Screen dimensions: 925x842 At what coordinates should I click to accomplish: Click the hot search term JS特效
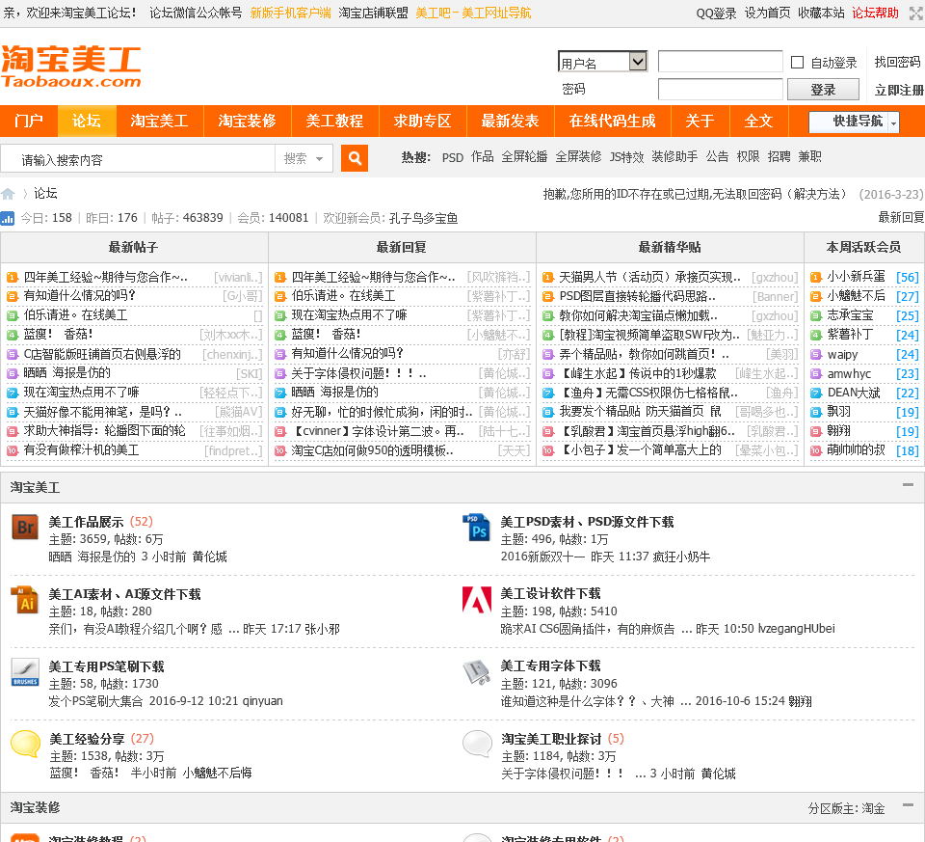click(626, 156)
